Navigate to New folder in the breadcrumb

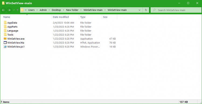coord(72,10)
